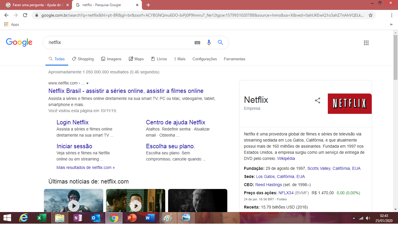This screenshot has height=226, width=398.
Task: Open Chrome's three-dot menu
Action: tap(391, 15)
